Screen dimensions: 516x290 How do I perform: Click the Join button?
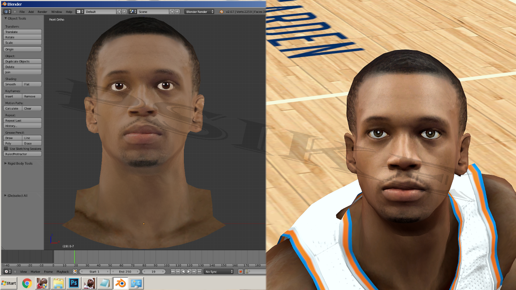(23, 72)
